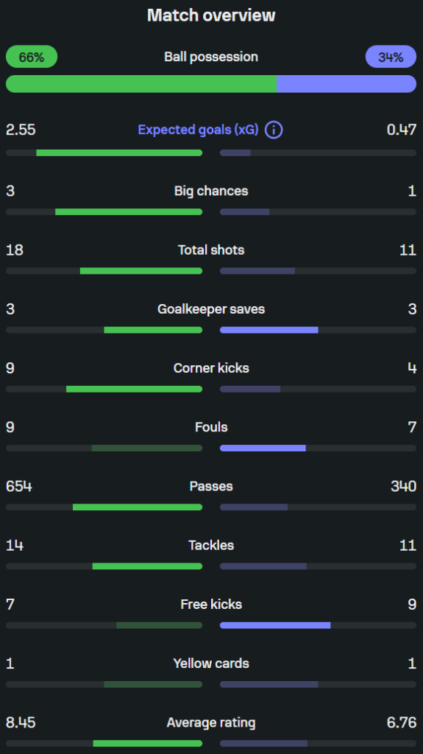Screen dimensions: 423x754
Task: Click the Tackles stat label
Action: tap(211, 546)
